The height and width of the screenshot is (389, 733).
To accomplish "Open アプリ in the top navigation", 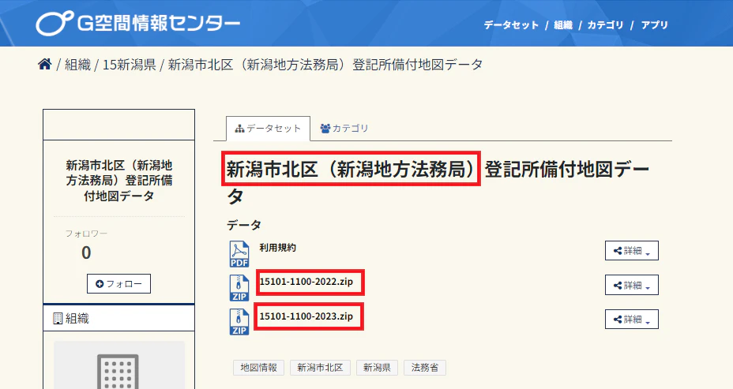I will (x=655, y=25).
